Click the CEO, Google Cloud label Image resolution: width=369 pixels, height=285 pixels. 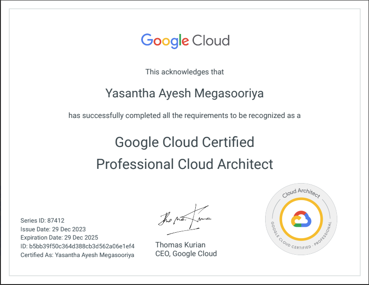pyautogui.click(x=187, y=253)
